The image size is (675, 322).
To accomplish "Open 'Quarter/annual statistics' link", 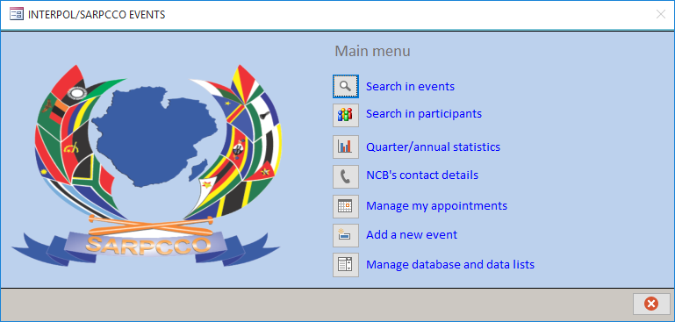I will [433, 147].
